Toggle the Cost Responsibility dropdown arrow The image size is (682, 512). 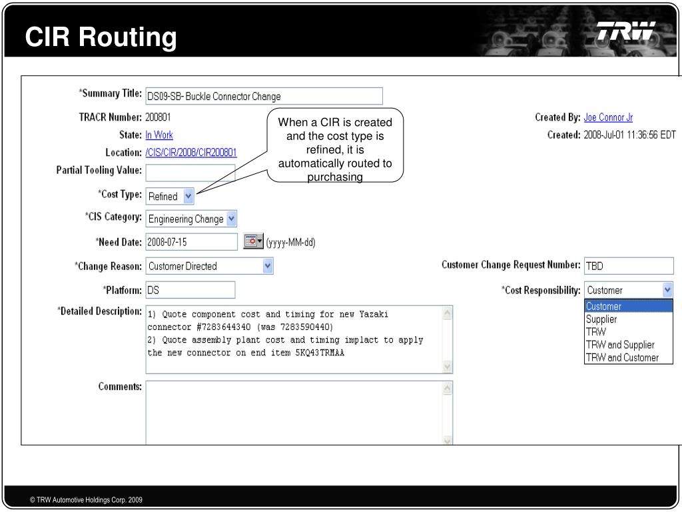coord(667,290)
